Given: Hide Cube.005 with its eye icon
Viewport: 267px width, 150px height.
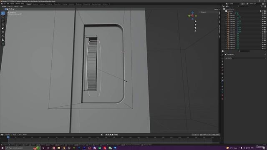Looking at the screenshot, I should click(x=263, y=24).
